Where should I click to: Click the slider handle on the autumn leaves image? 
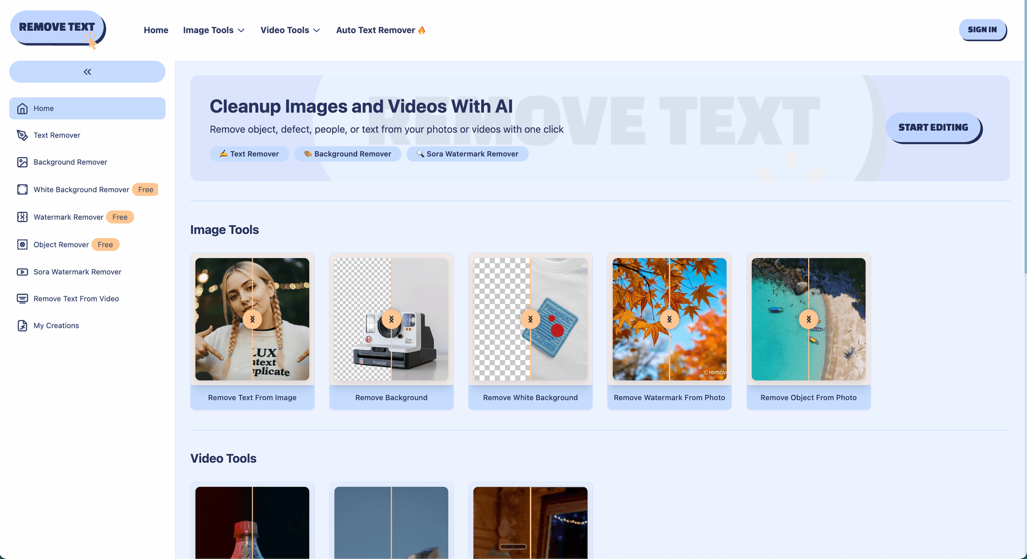(x=669, y=319)
